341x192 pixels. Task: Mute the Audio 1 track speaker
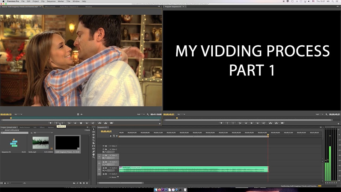coord(104,162)
